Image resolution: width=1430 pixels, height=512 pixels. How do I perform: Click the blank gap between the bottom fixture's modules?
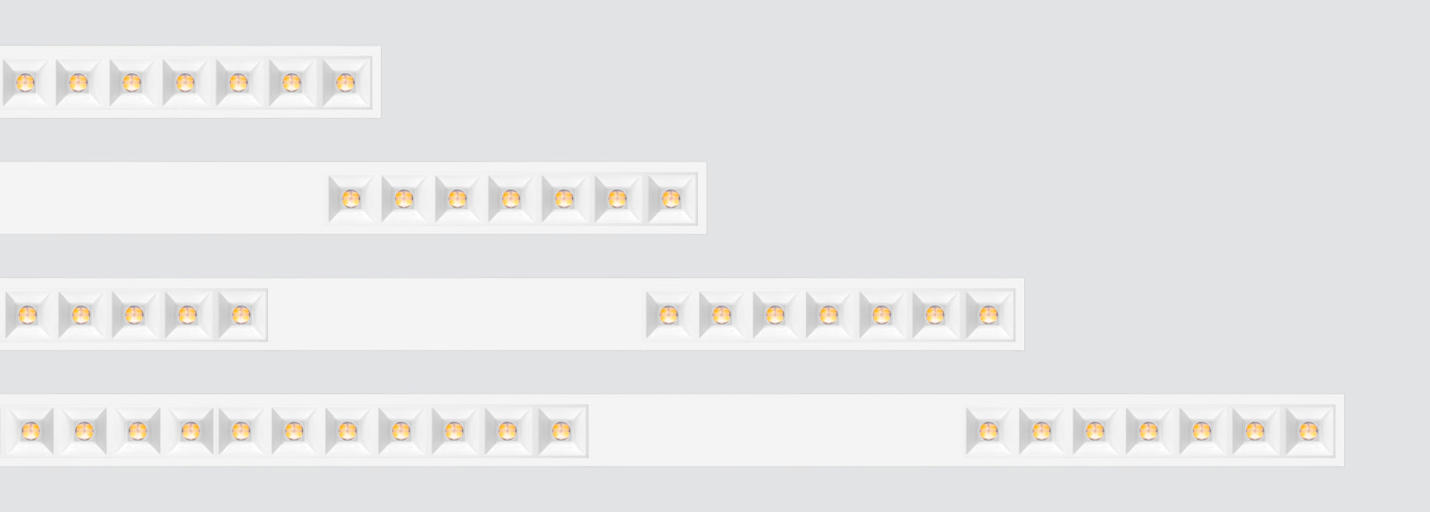(776, 431)
